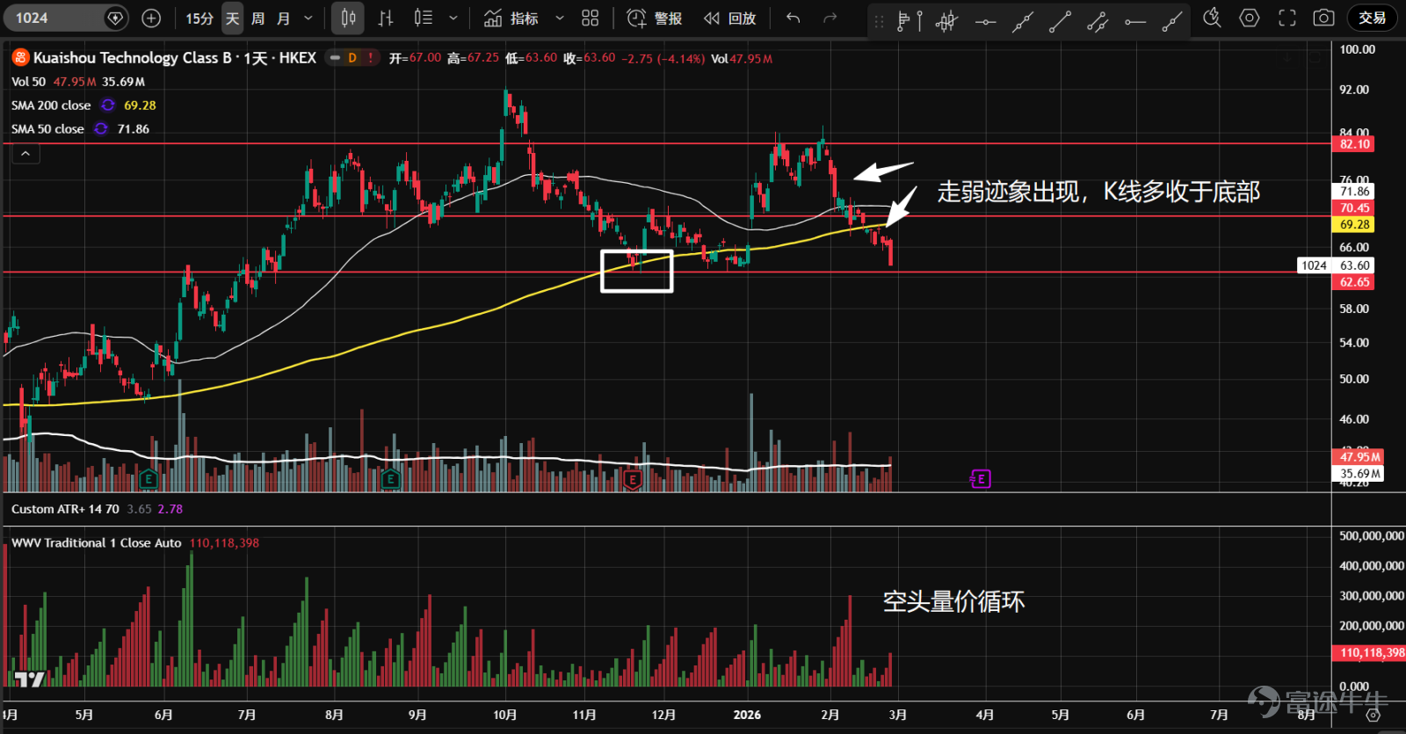Image resolution: width=1406 pixels, height=734 pixels.
Task: Open the 交易 trading panel
Action: (1372, 18)
